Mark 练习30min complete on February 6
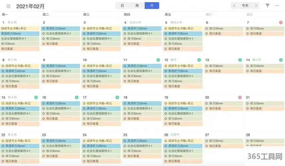The image size is (285, 166). [x=207, y=29]
